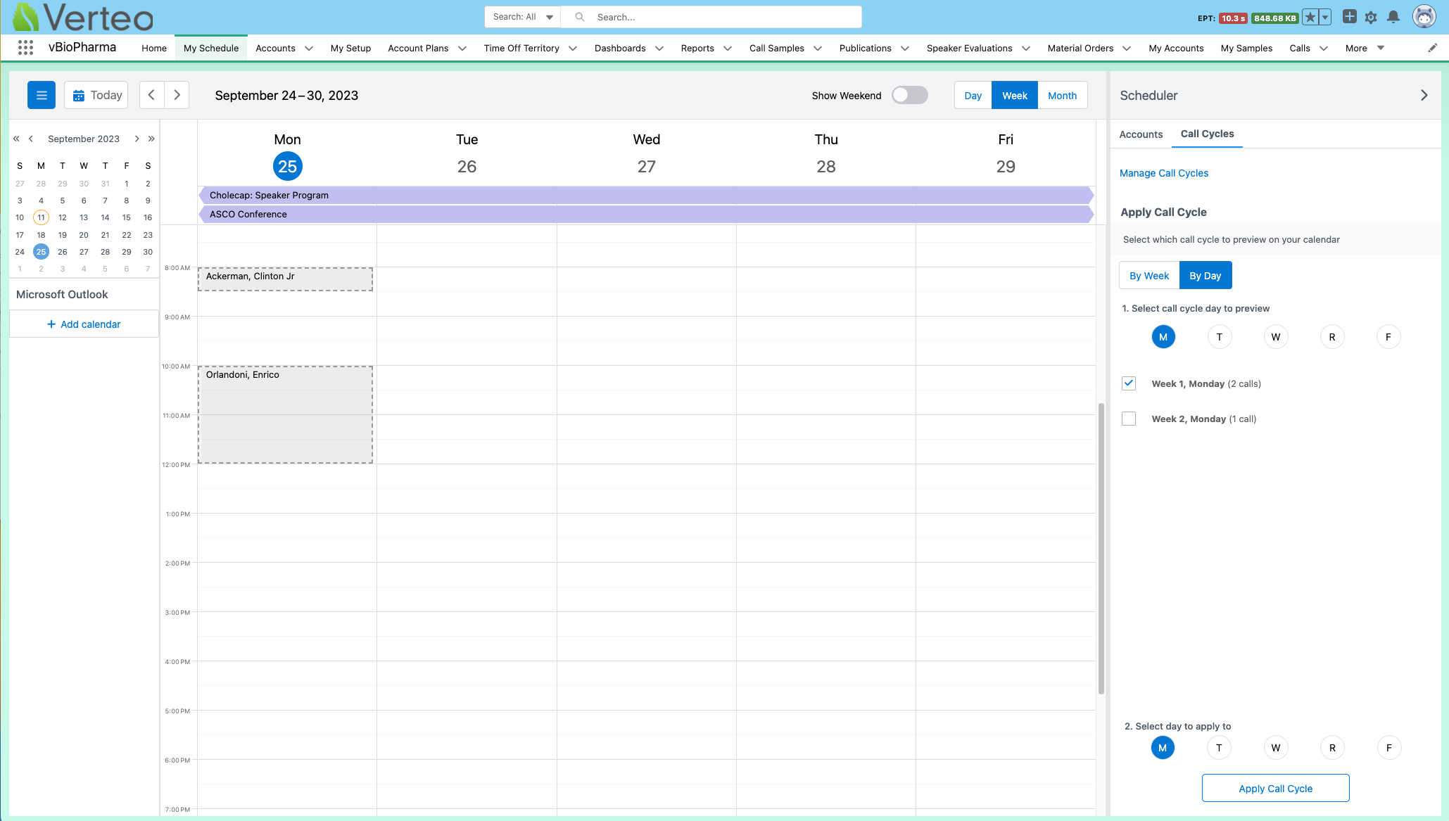
Task: Collapse the Scheduler panel chevron
Action: [x=1424, y=95]
